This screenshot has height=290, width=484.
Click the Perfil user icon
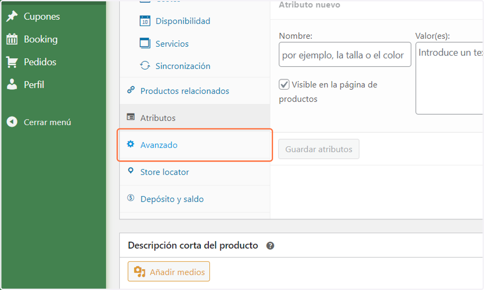[12, 84]
